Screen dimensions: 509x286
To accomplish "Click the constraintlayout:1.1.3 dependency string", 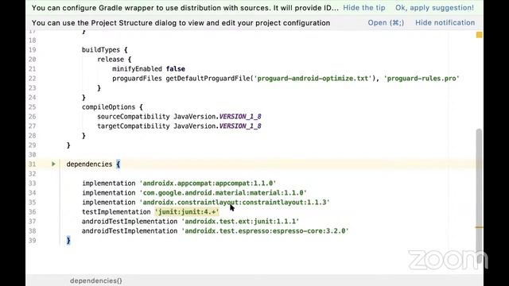I will click(x=235, y=203).
